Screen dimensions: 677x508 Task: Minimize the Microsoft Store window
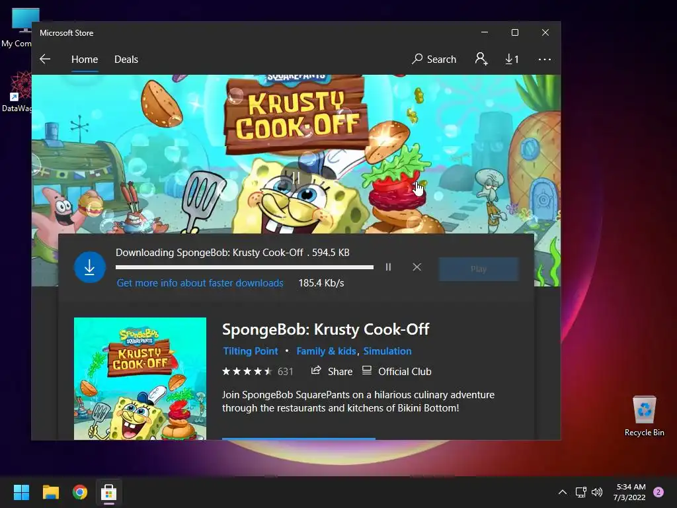click(485, 32)
